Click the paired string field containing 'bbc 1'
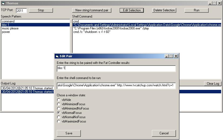This screenshot has width=223, height=140. [x=116, y=69]
